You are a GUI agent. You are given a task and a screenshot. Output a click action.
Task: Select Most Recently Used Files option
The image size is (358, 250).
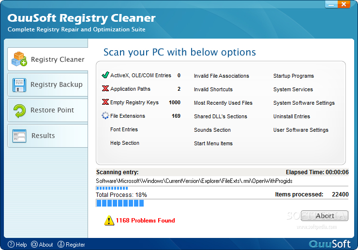223,103
